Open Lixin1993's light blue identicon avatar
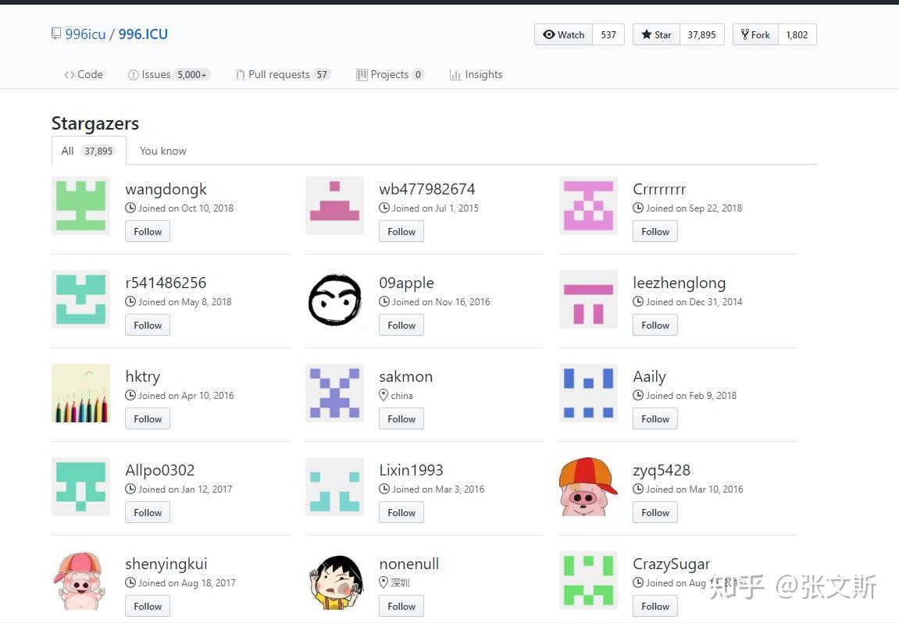 (x=335, y=486)
